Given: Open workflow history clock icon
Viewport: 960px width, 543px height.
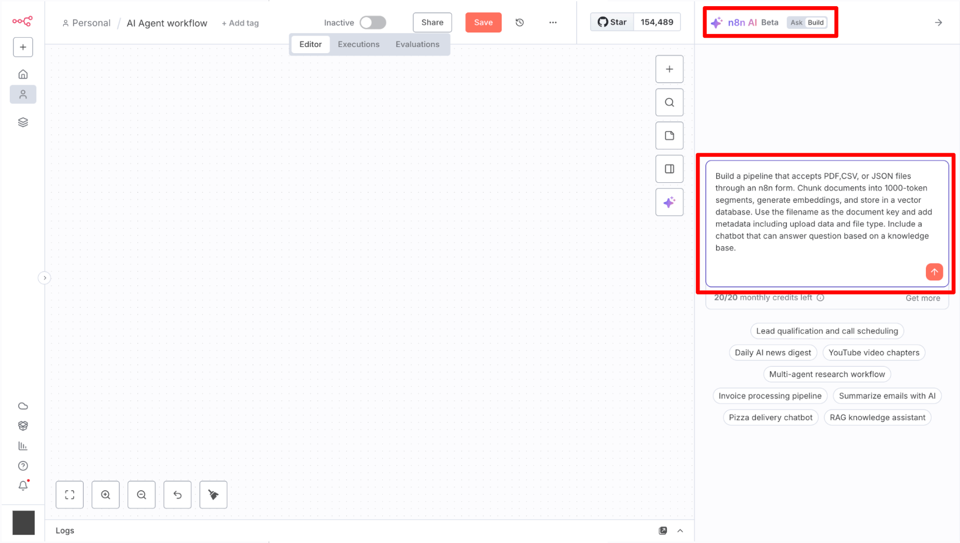Looking at the screenshot, I should point(520,23).
